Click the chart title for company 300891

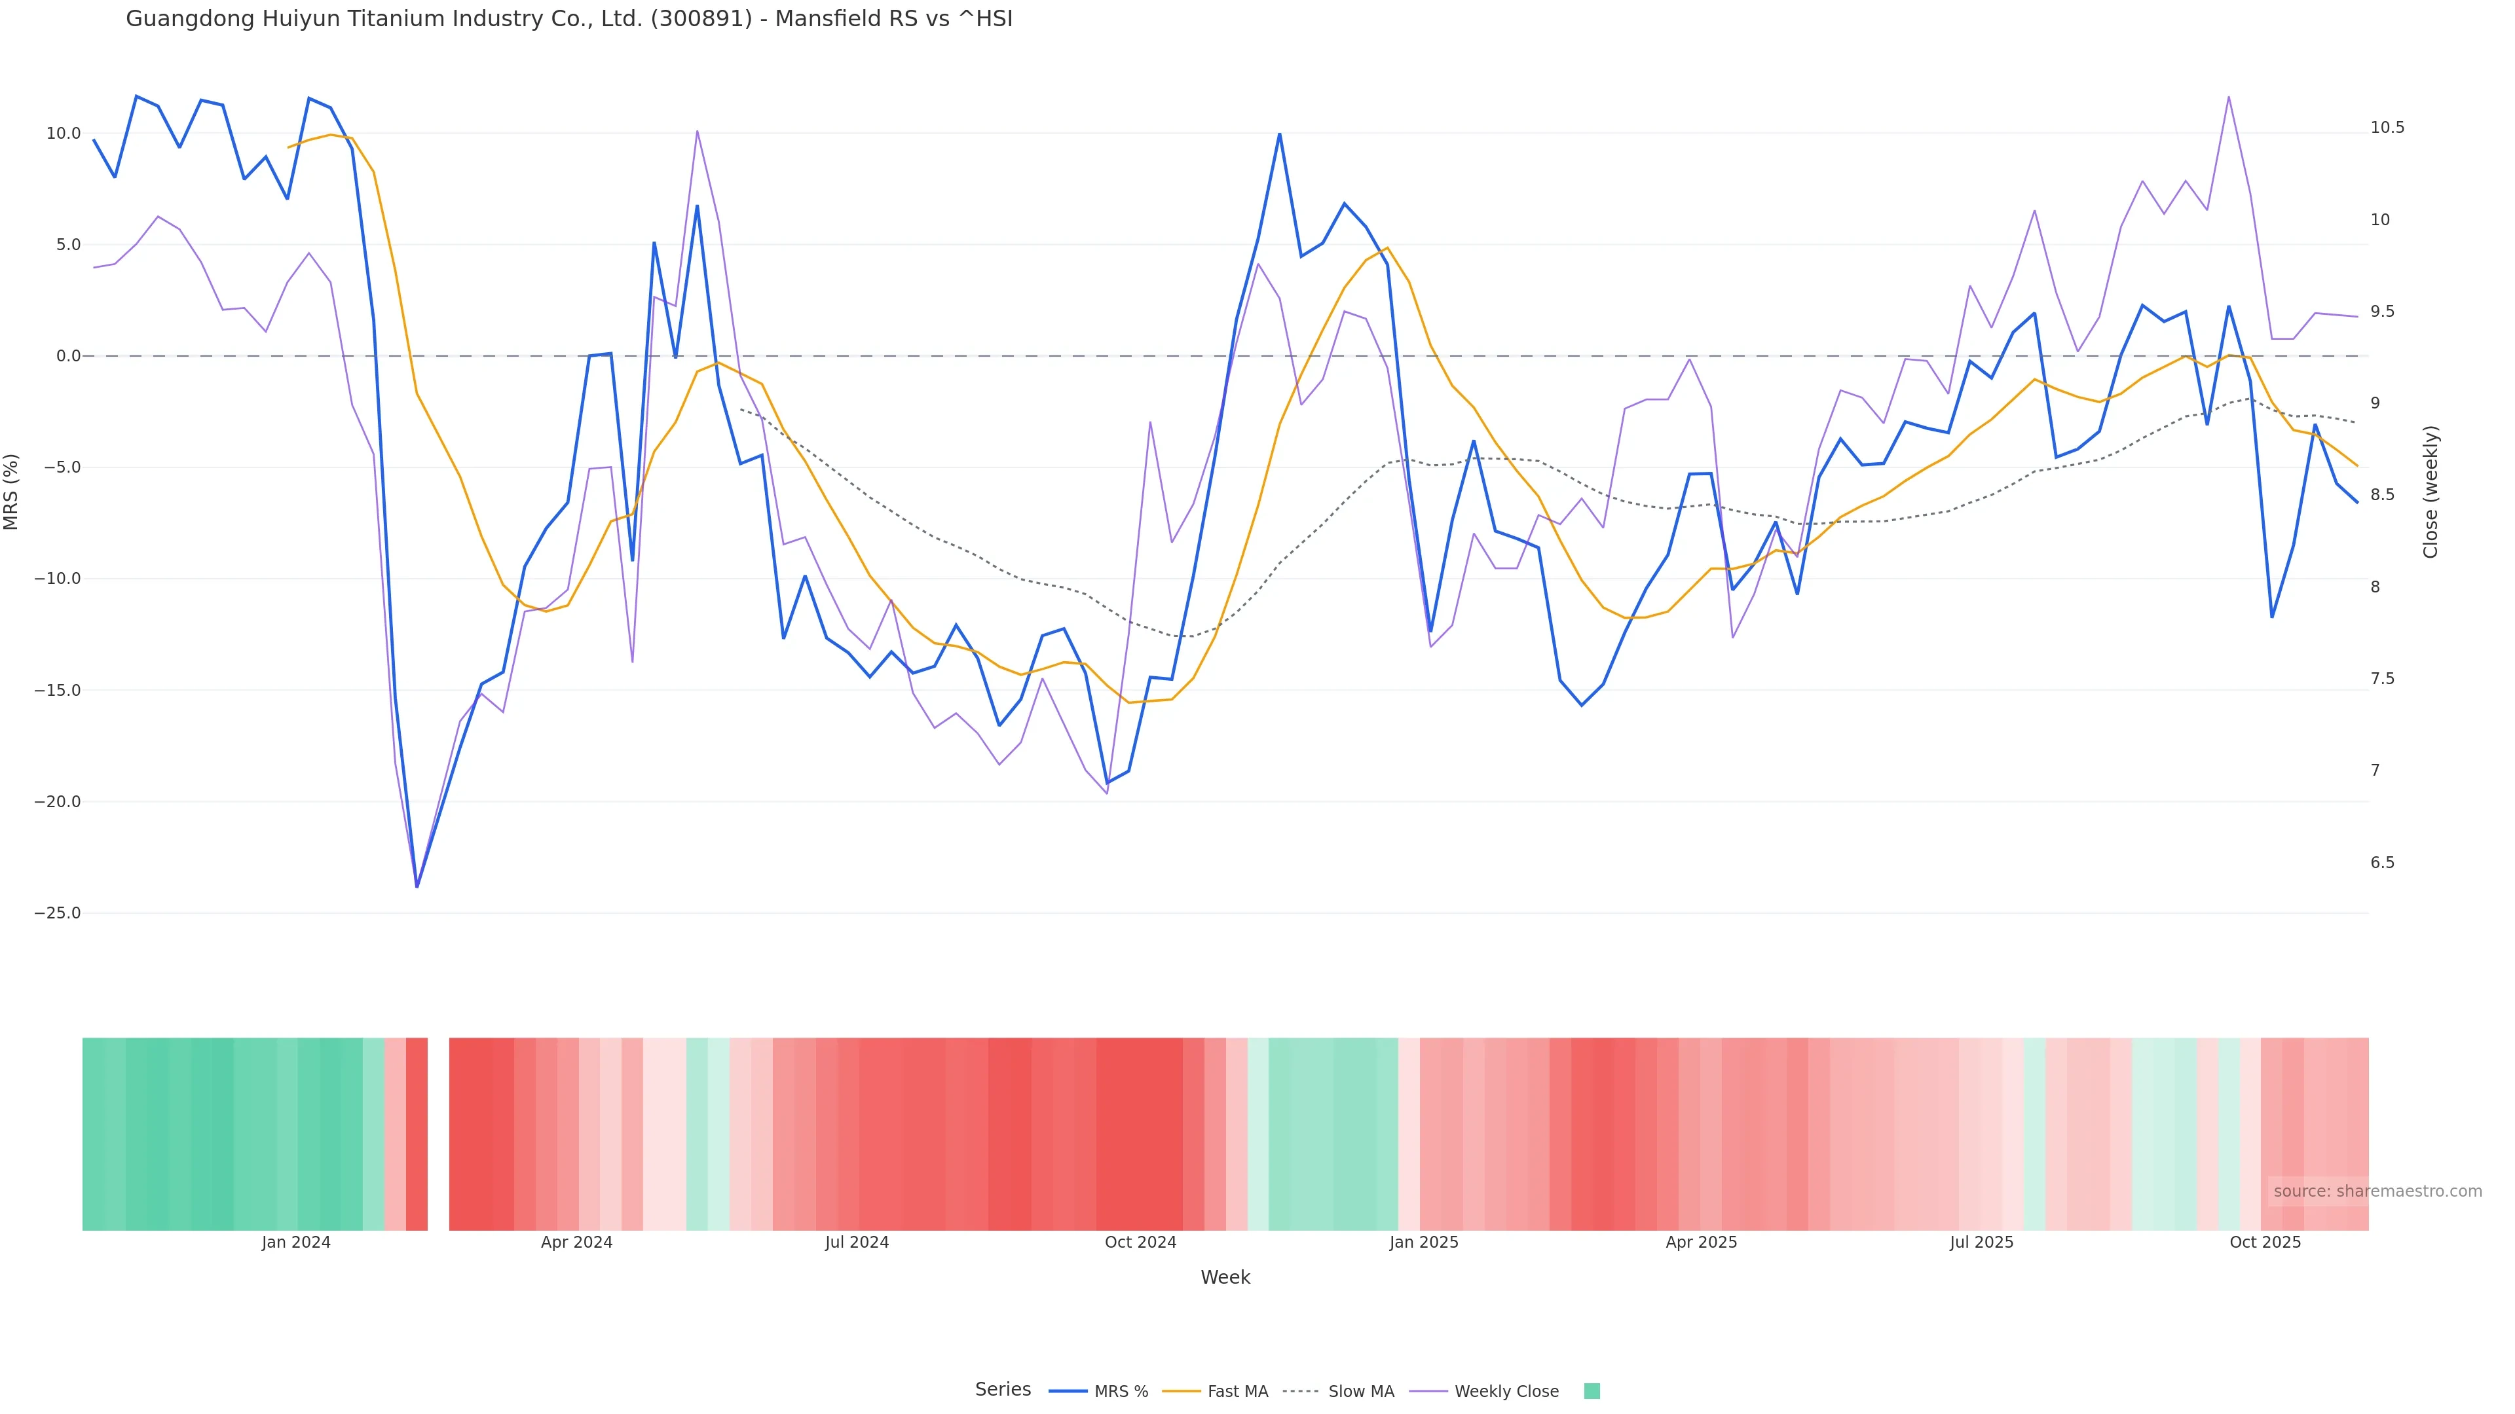click(x=569, y=20)
